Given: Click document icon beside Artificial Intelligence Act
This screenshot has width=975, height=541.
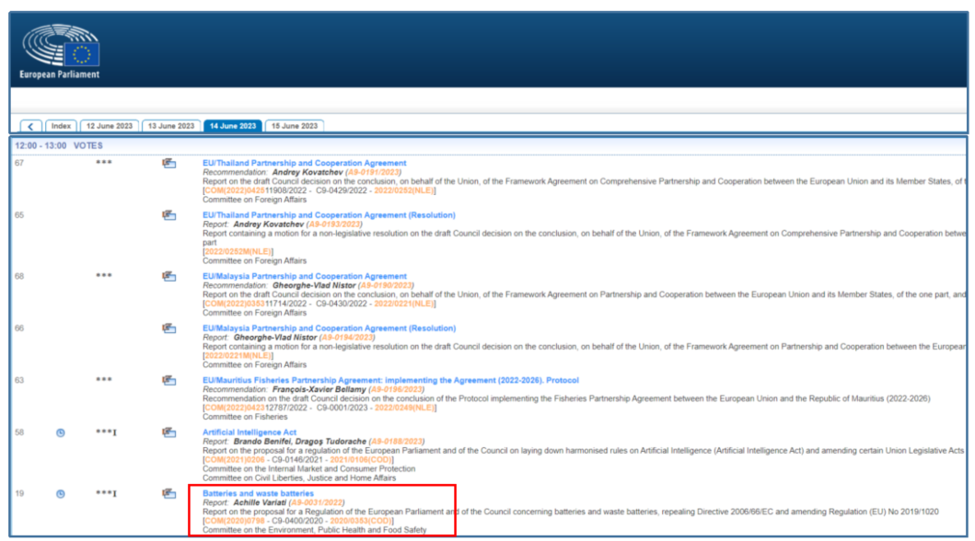Looking at the screenshot, I should 168,432.
